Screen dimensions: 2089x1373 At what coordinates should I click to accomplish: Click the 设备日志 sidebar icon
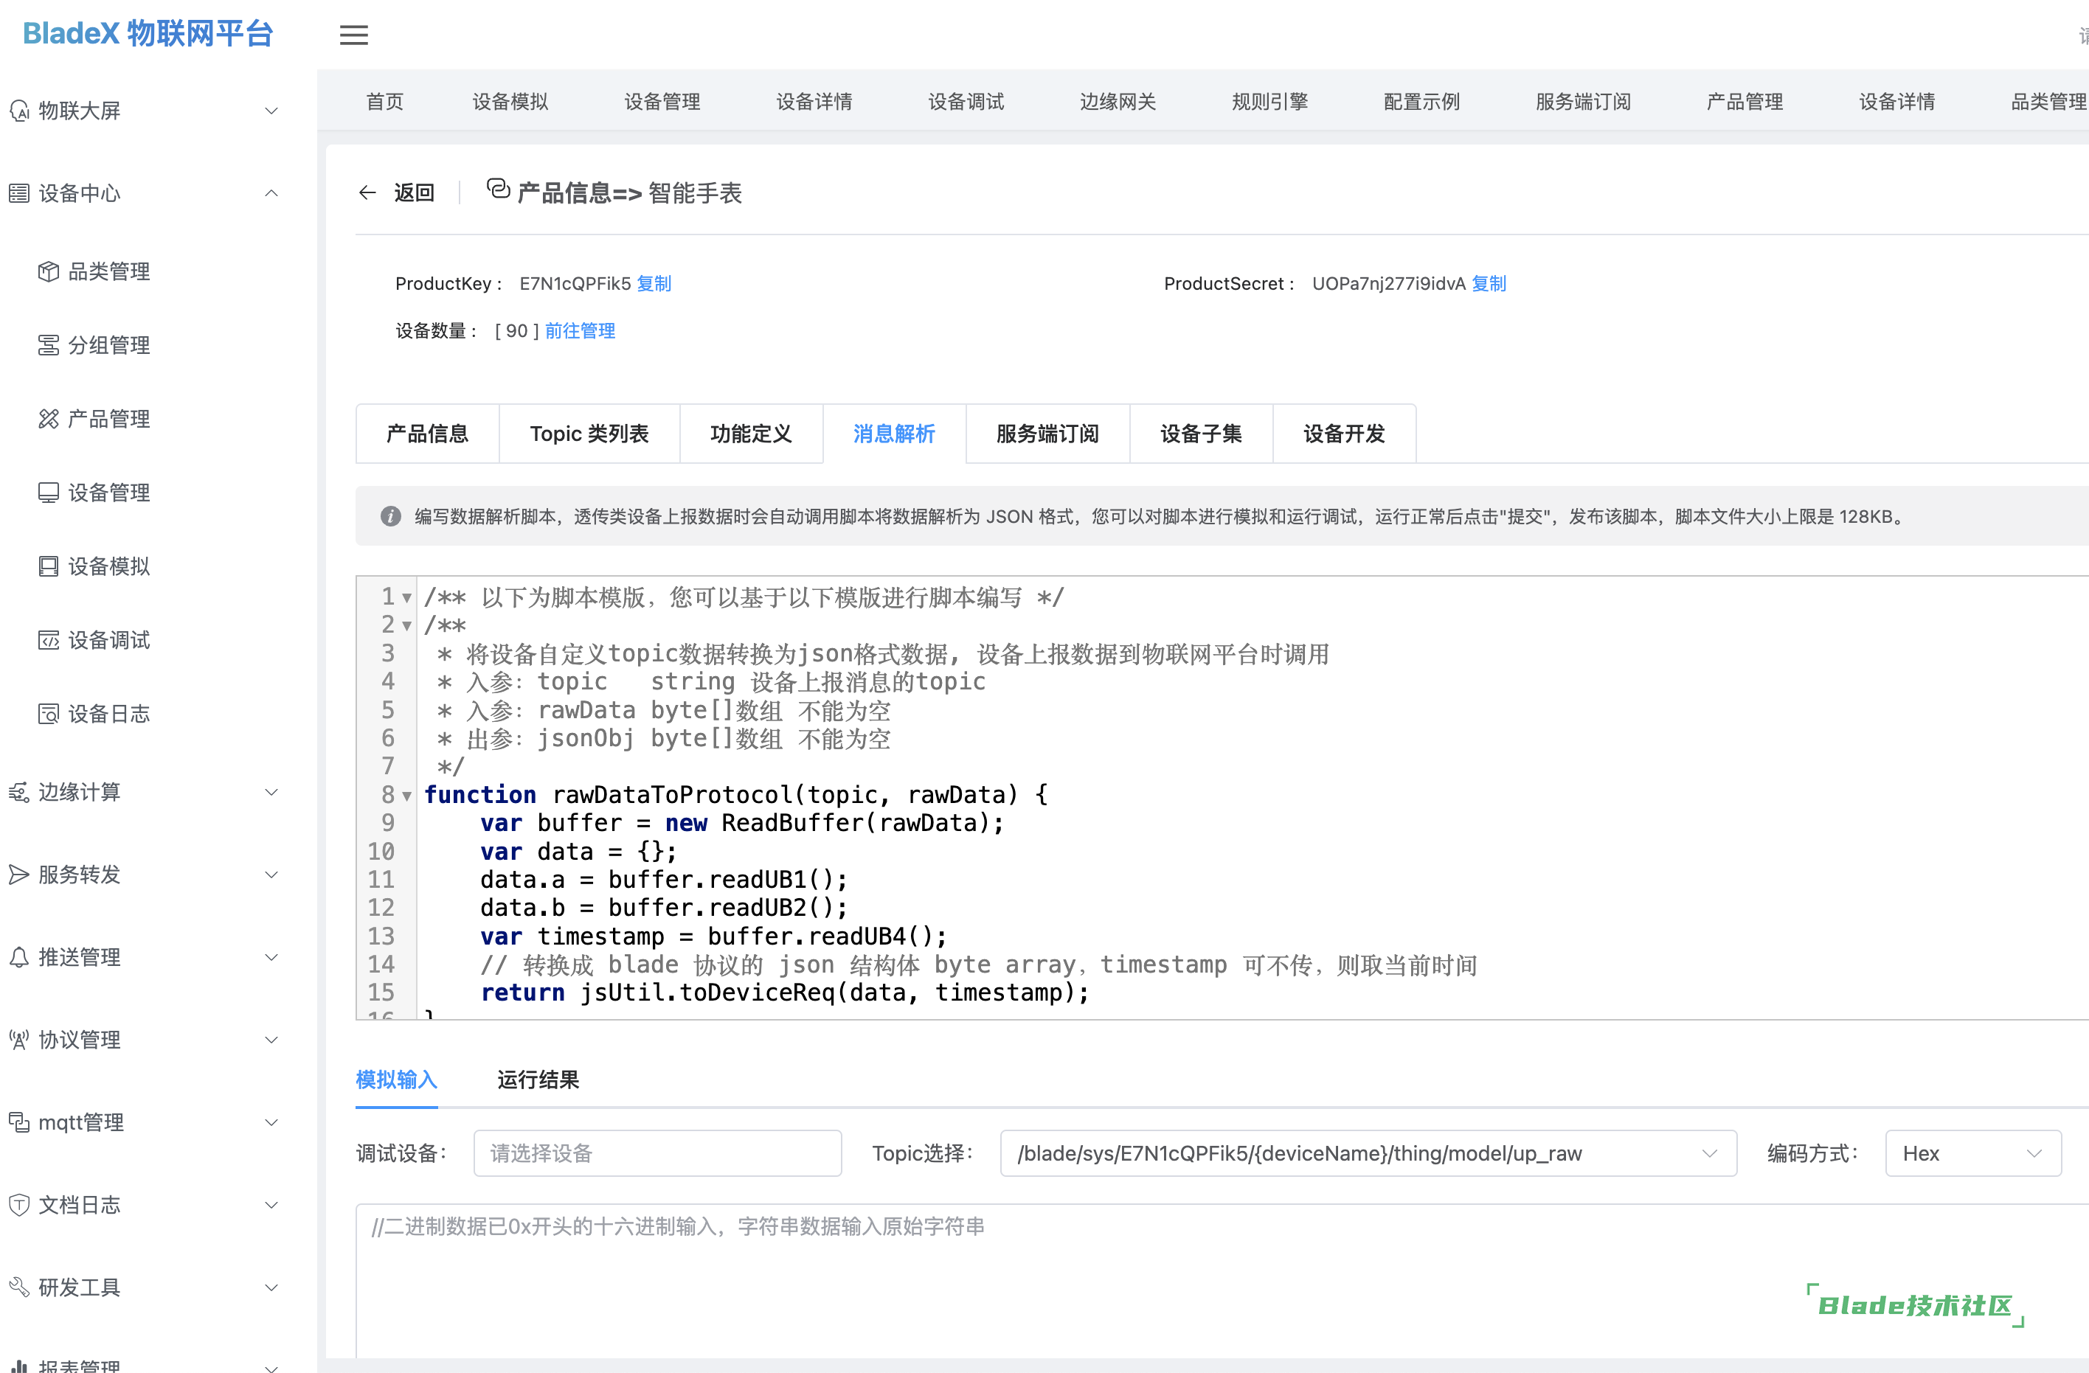click(48, 714)
